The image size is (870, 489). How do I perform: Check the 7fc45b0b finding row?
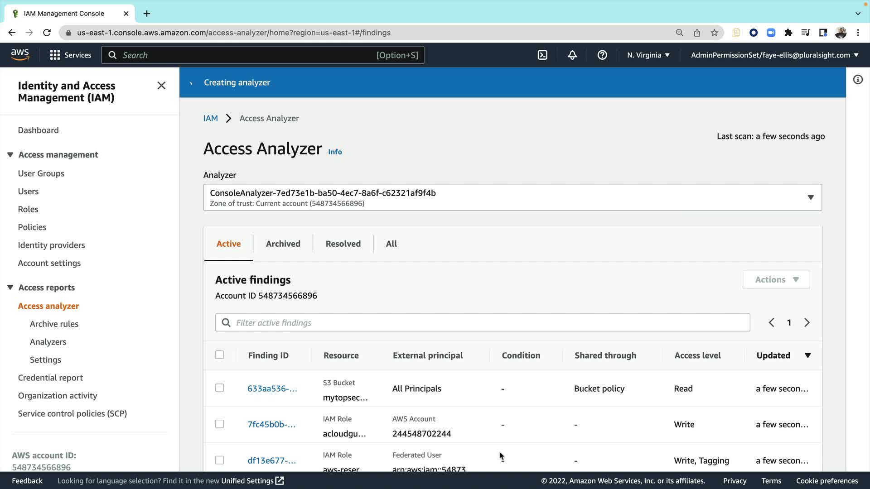(219, 424)
